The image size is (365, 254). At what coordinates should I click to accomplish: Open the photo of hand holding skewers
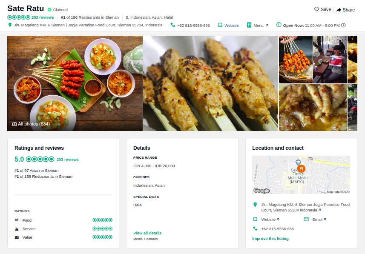click(296, 60)
